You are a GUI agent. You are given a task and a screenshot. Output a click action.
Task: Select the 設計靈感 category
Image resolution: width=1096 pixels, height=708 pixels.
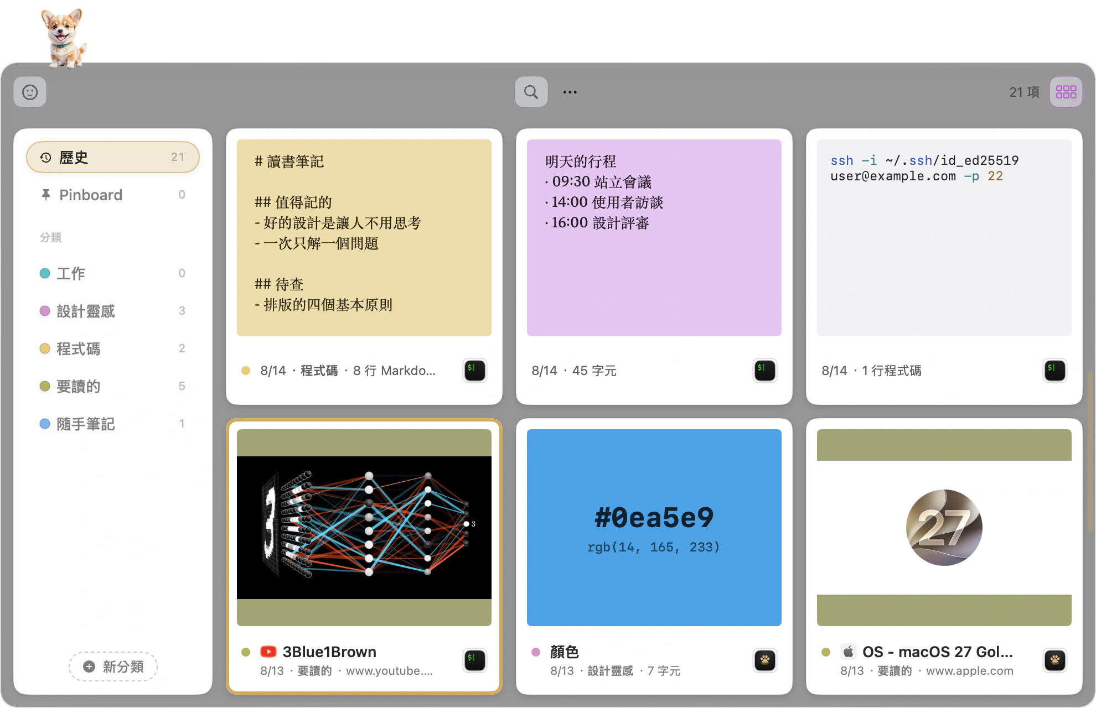[x=113, y=311]
